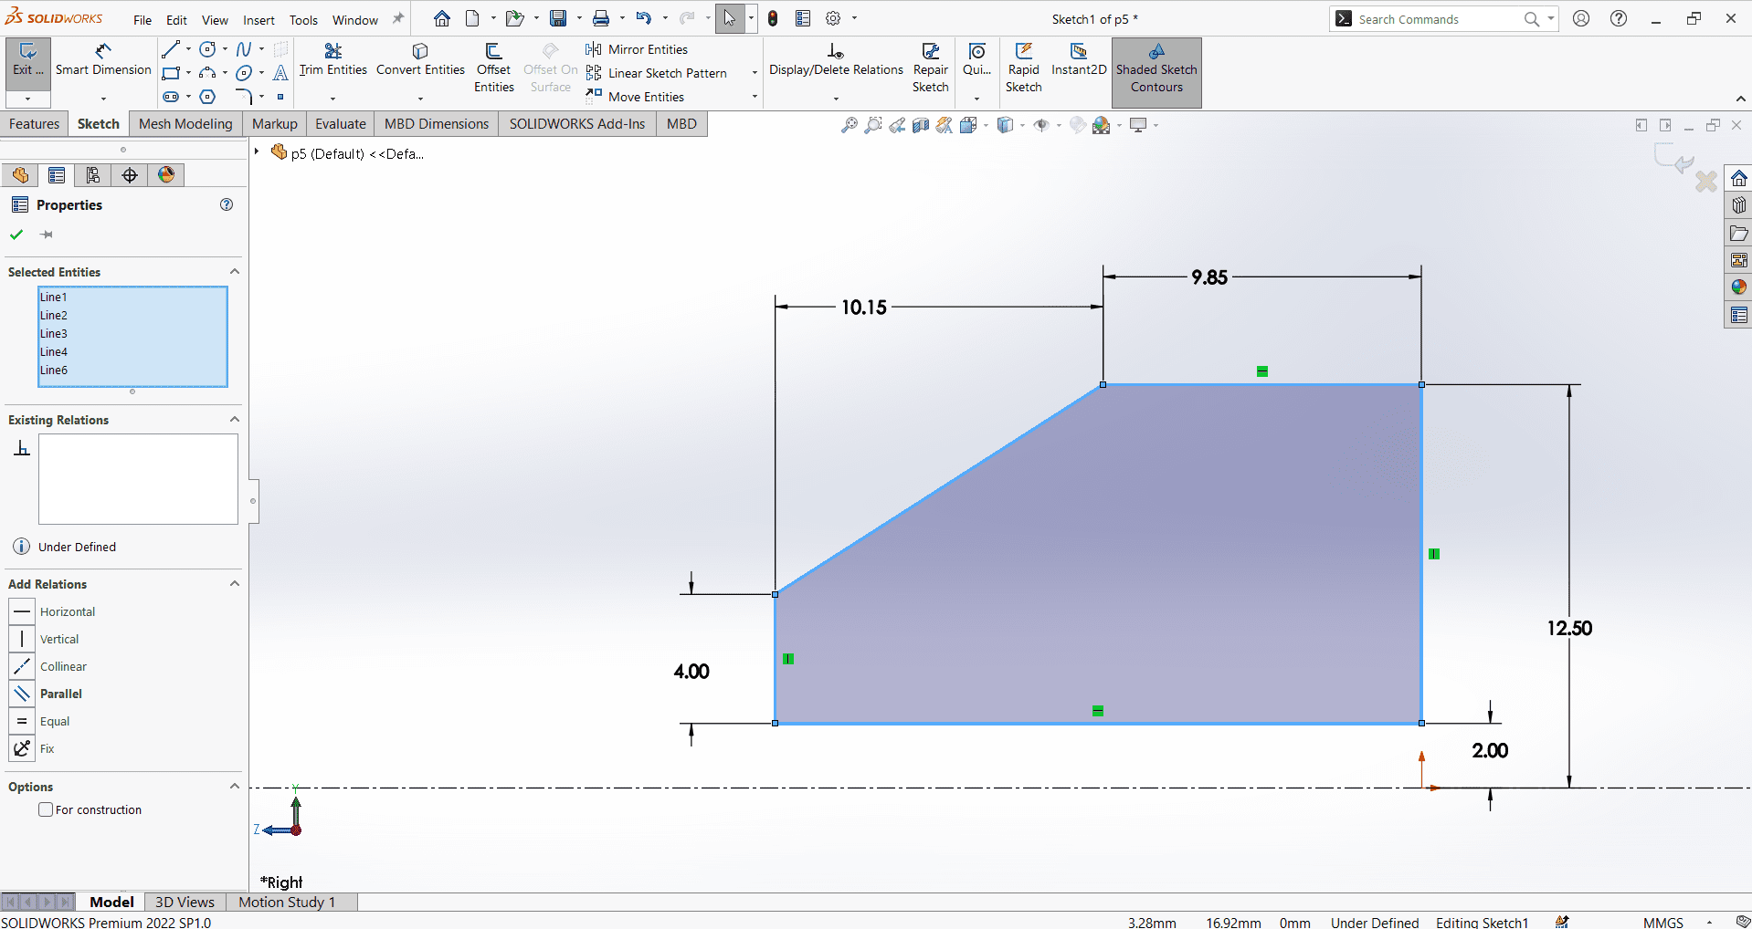Screen dimensions: 1752x929
Task: Open the SOLIDWORKS Resources home task pane
Action: [1738, 178]
